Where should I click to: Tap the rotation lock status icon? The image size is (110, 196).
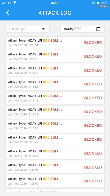click(94, 3)
